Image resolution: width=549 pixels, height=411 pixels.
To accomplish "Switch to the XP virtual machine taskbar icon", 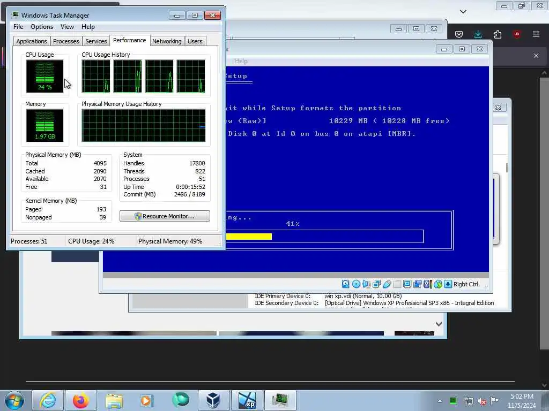I will (x=247, y=400).
